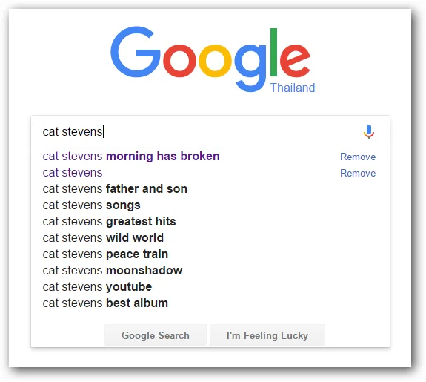426x382 pixels.
Task: Click the voice search microphone icon
Action: tap(369, 132)
